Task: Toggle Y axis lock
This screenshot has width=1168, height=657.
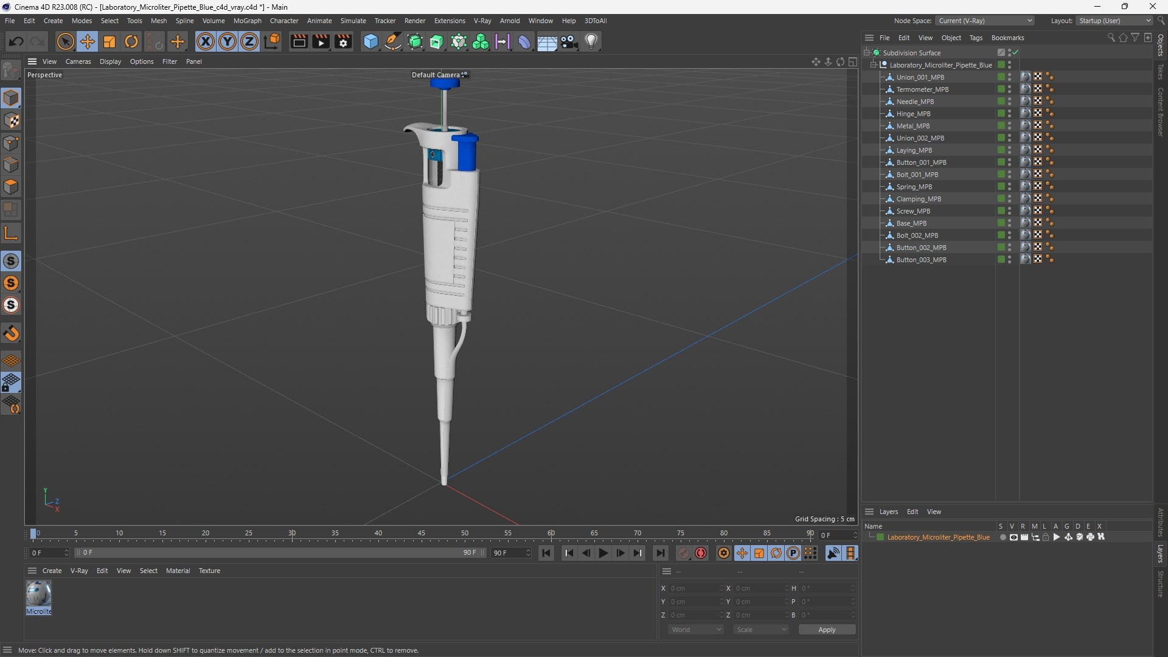Action: point(228,41)
